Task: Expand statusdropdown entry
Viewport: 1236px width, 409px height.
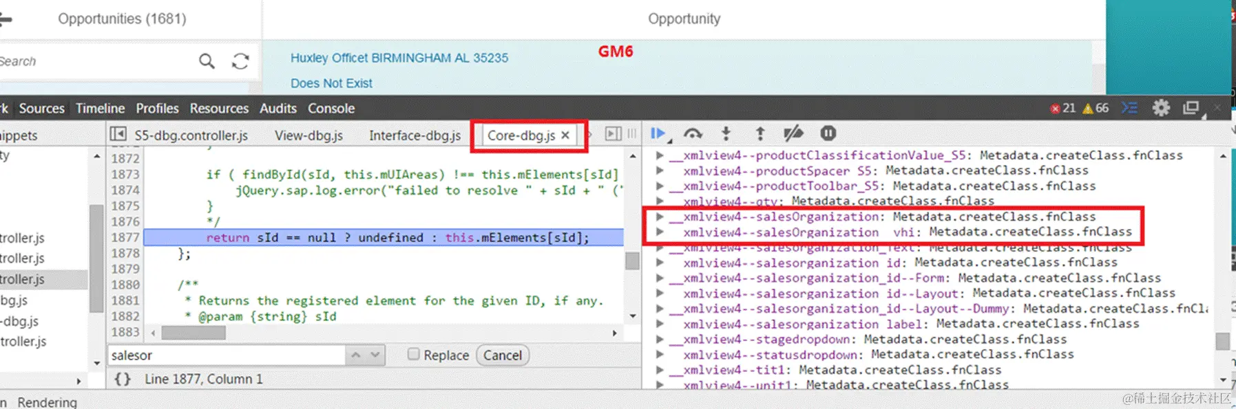Action: tap(660, 355)
